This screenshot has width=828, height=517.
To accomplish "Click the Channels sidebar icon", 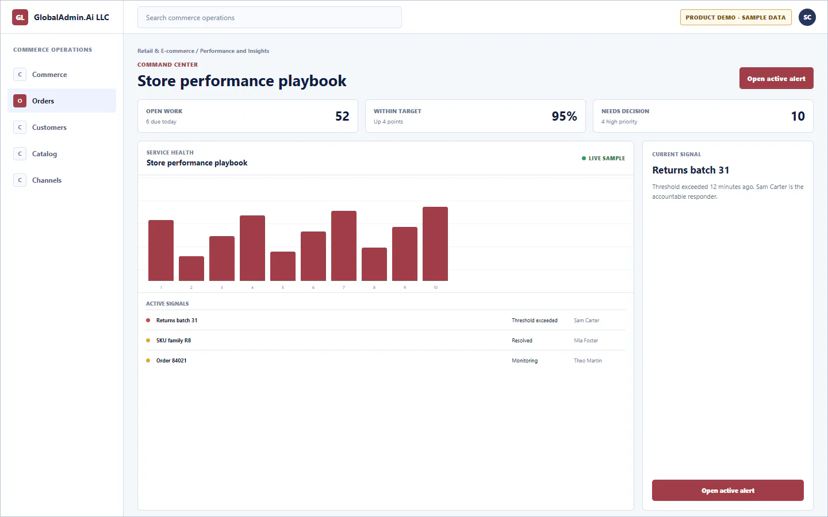I will [20, 180].
